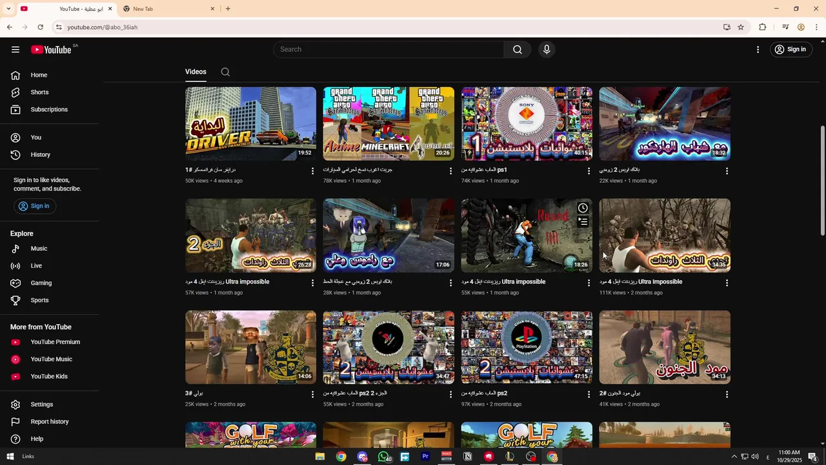Open Chrome media controls icon
This screenshot has width=826, height=465.
(785, 27)
